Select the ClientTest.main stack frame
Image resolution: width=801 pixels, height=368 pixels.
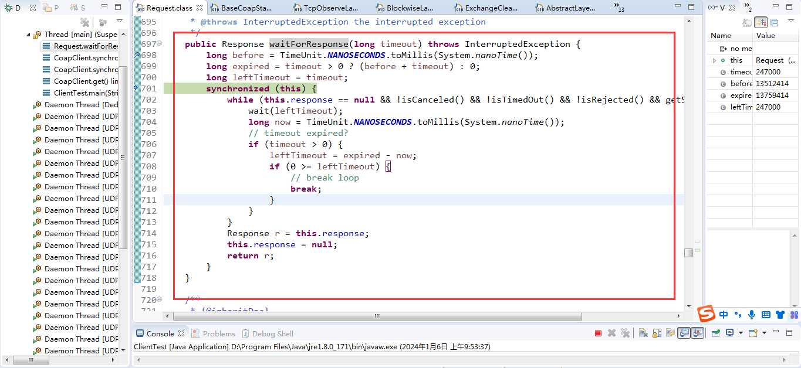coord(80,93)
